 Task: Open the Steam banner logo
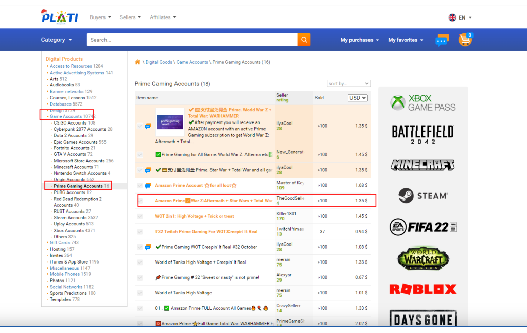[x=423, y=196]
